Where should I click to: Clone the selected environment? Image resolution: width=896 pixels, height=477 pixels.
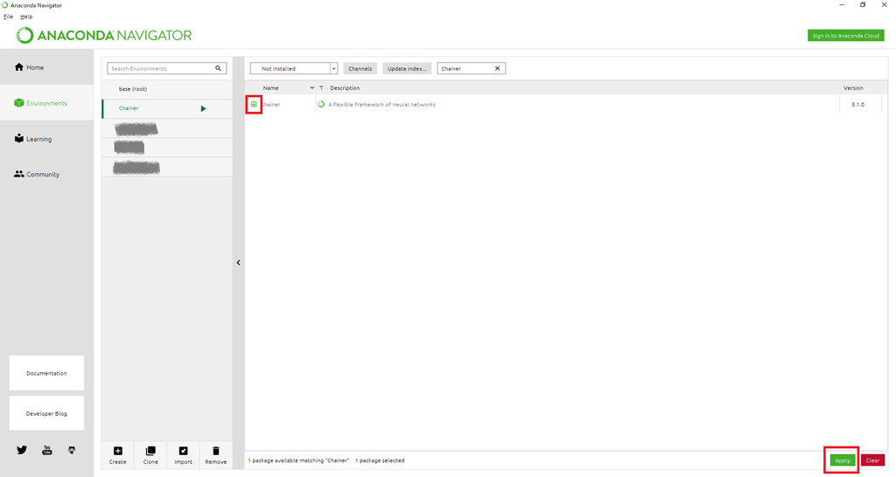(150, 455)
